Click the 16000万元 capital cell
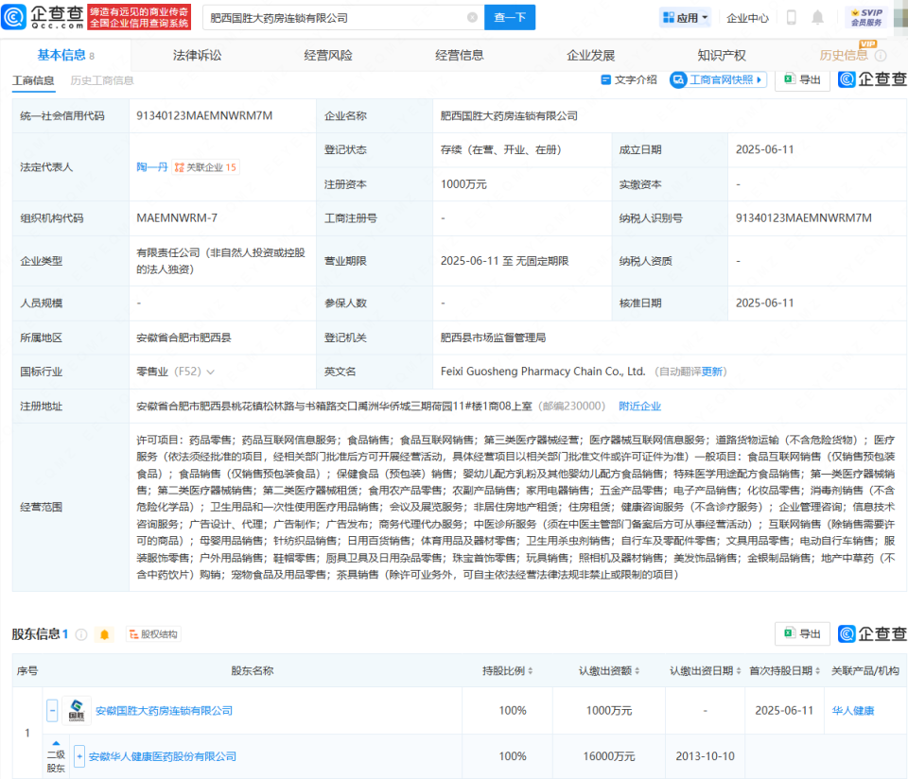Screen dimensions: 908x779 pos(608,756)
